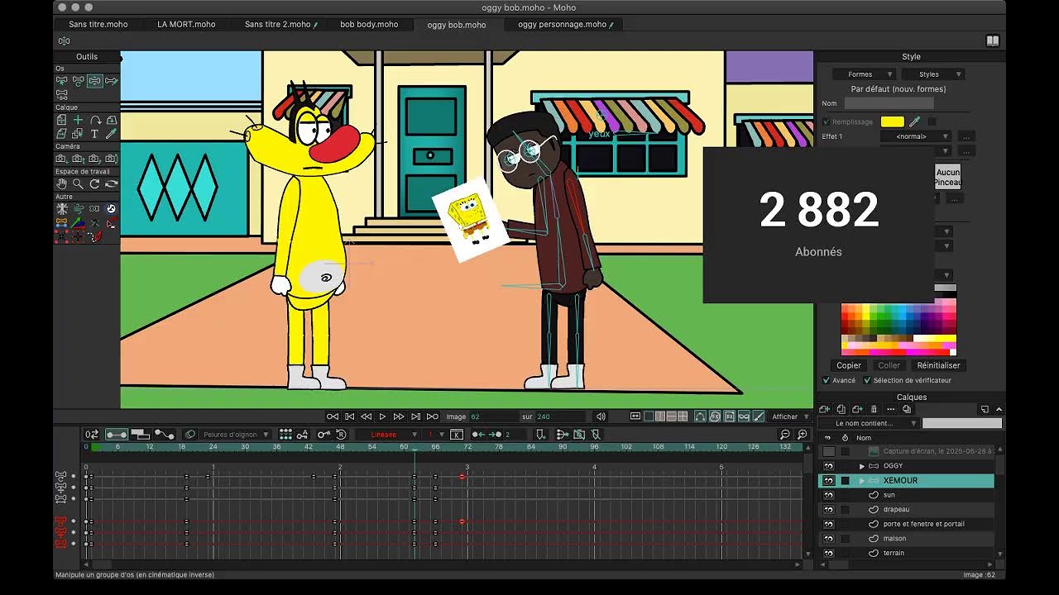Viewport: 1059px width, 595px height.
Task: Open the Linéaire interpolation dropdown
Action: click(x=389, y=435)
